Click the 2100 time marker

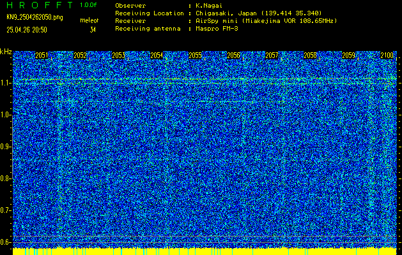coord(387,55)
